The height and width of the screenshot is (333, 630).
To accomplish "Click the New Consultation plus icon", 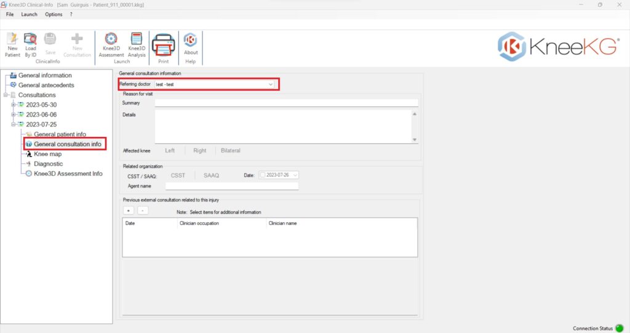I will tap(77, 39).
